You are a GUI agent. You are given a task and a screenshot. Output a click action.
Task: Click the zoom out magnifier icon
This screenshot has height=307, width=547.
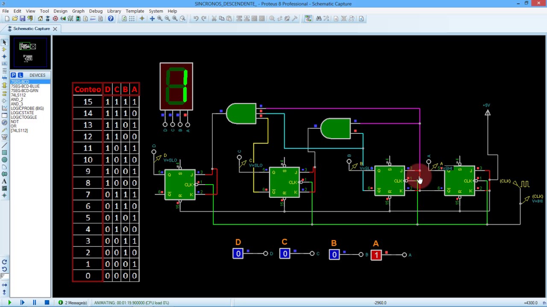pos(167,19)
